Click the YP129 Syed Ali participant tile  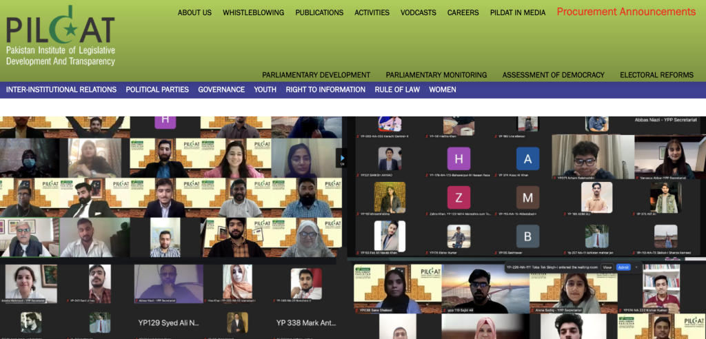click(168, 322)
